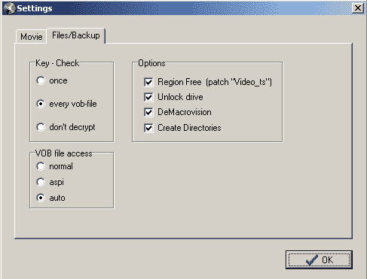This screenshot has width=367, height=279.
Task: Click the Options group label
Action: click(x=151, y=63)
